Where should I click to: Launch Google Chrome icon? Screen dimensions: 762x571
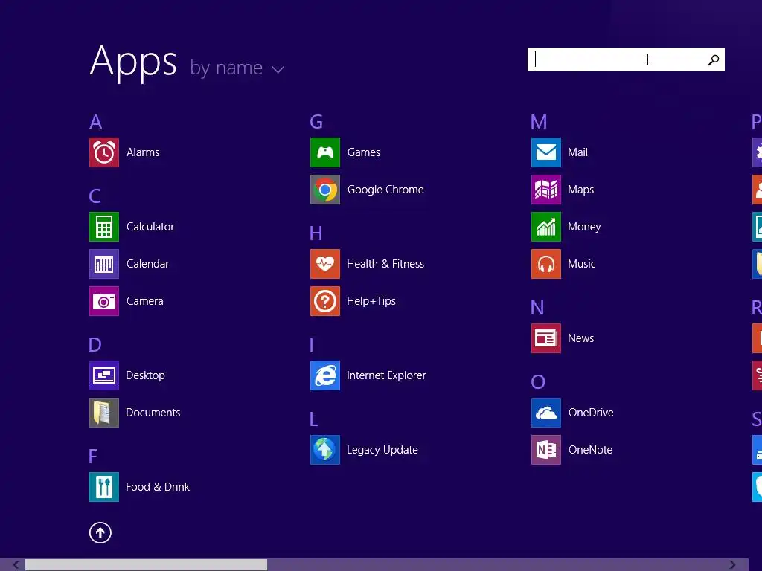(325, 190)
